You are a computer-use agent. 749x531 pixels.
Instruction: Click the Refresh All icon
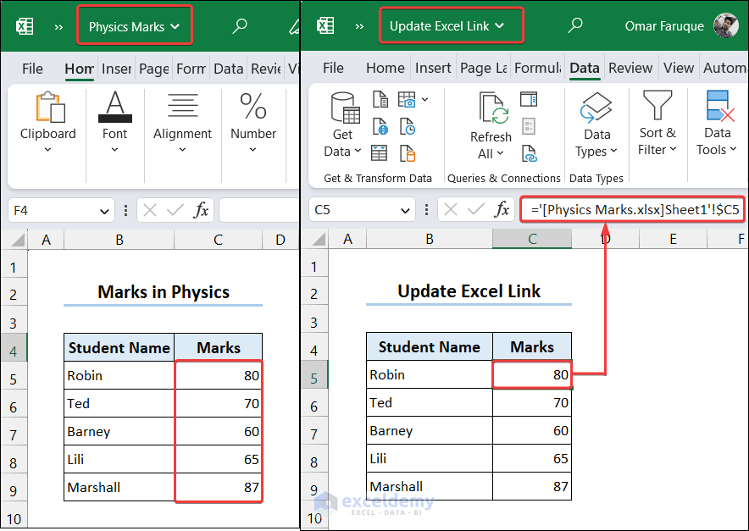[492, 106]
